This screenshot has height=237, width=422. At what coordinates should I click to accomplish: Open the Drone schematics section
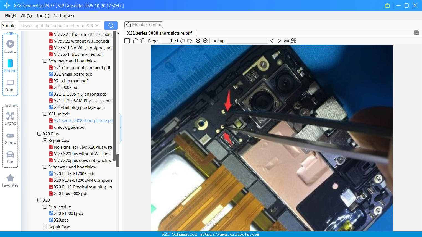tap(10, 118)
